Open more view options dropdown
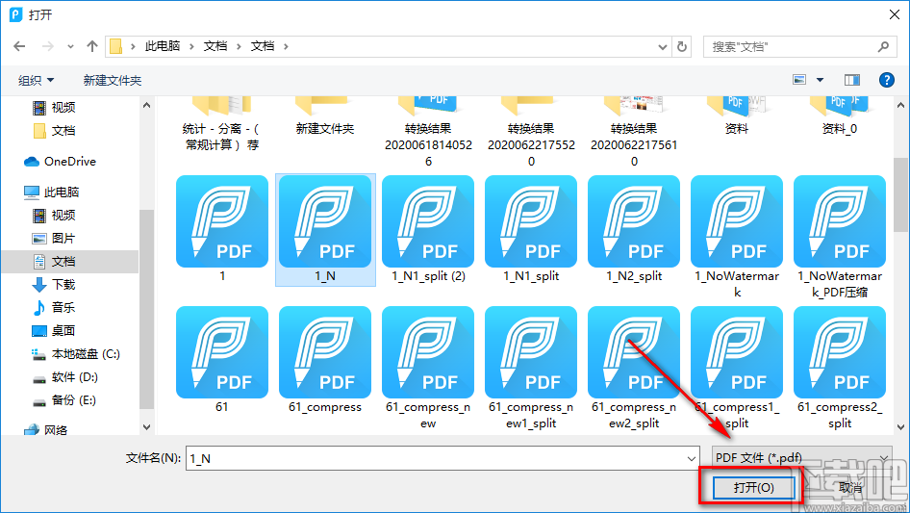 point(820,80)
